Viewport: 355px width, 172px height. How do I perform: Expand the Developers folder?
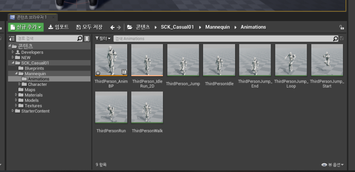click(x=13, y=52)
